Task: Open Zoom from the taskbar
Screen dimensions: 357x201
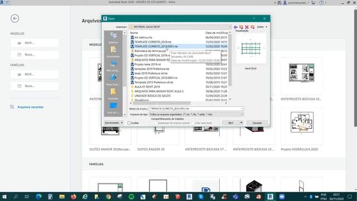Action: coord(282,197)
